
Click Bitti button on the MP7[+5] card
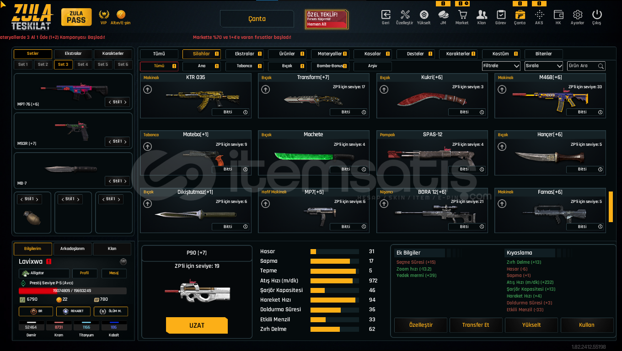(x=349, y=227)
